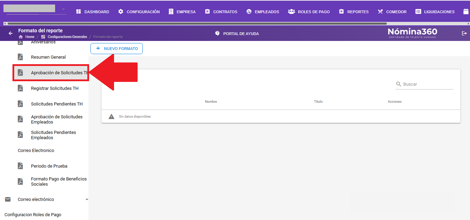Viewport: 470px width, 220px height.
Task: Sort by the Título column header
Action: (x=318, y=102)
